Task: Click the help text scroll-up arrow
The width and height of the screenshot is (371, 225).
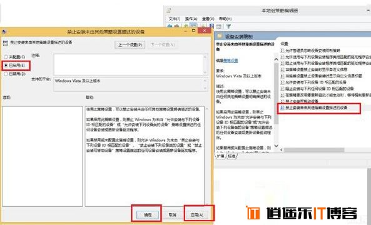Action: tap(207, 109)
